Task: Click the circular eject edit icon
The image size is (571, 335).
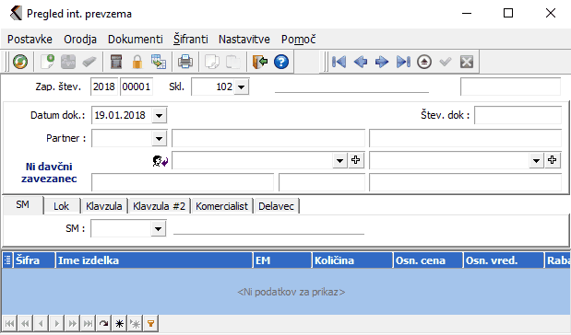Action: [424, 62]
